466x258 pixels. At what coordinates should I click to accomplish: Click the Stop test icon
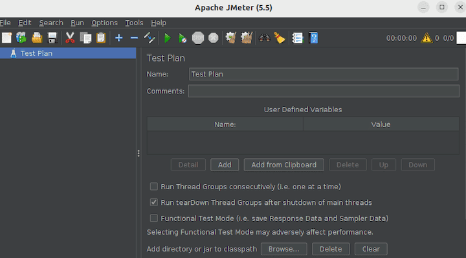pos(198,38)
